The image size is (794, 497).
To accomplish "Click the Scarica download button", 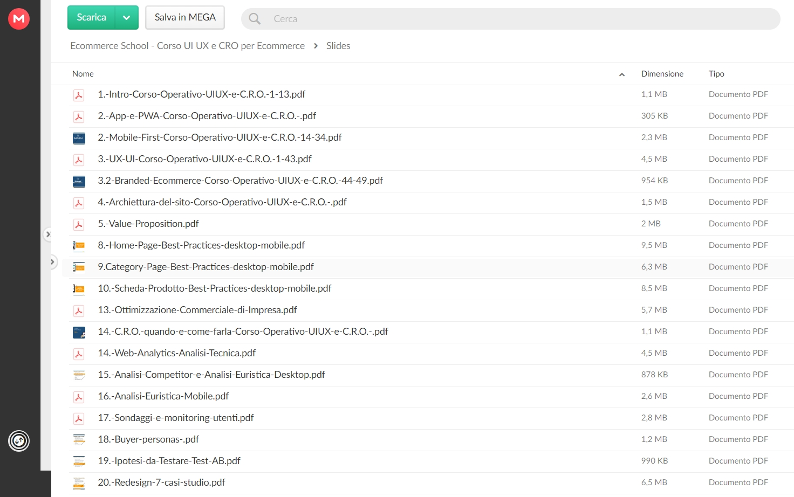I will click(91, 18).
